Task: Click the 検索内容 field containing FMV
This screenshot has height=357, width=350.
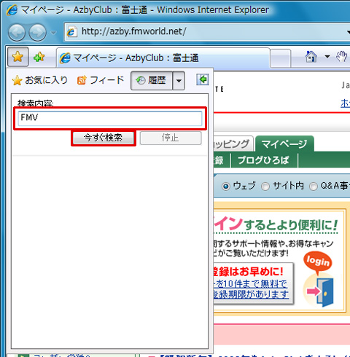Action: (110, 118)
